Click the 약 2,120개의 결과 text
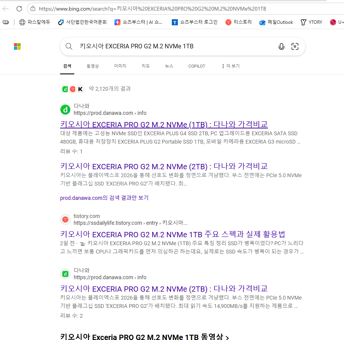The image size is (344, 340). coord(110,89)
